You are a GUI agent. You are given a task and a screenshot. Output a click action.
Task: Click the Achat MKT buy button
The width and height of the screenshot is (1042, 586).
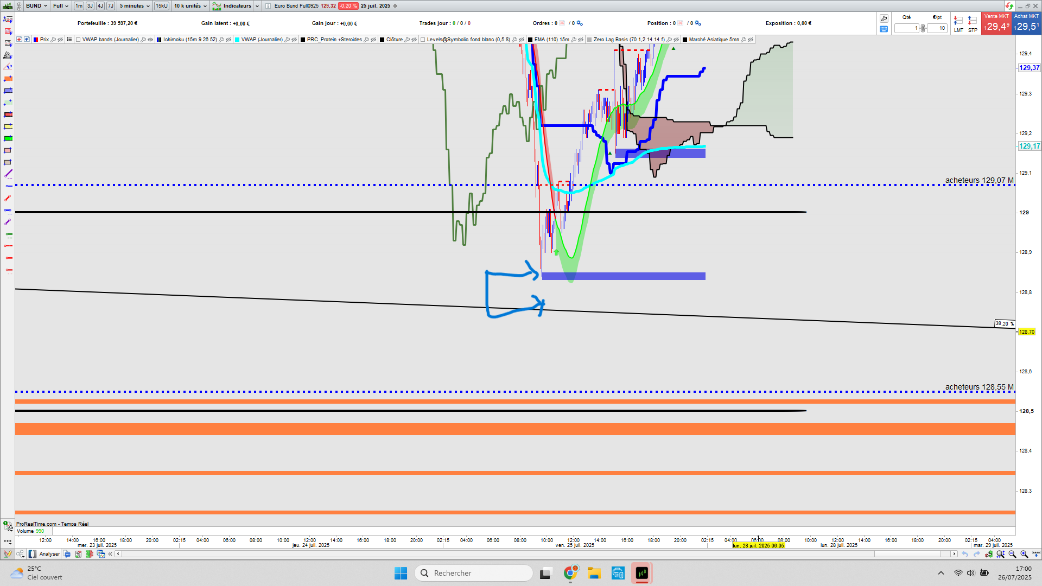pos(1027,23)
